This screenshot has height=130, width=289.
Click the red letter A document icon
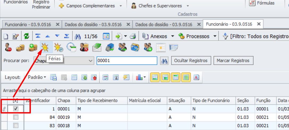[196, 77]
